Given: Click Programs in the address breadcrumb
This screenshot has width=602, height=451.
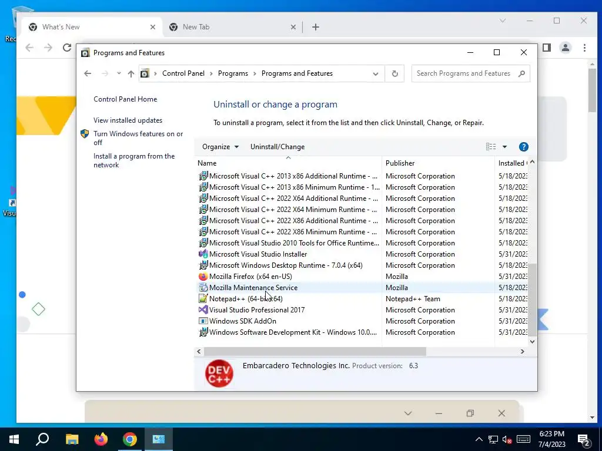Looking at the screenshot, I should (x=233, y=73).
